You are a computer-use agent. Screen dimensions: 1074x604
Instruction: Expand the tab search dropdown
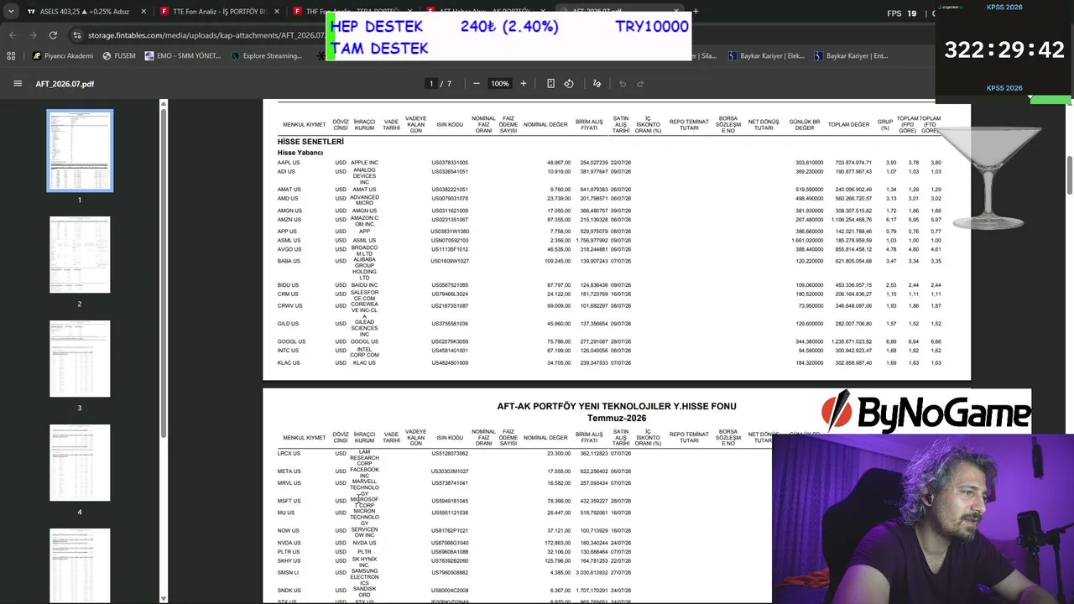coord(11,12)
